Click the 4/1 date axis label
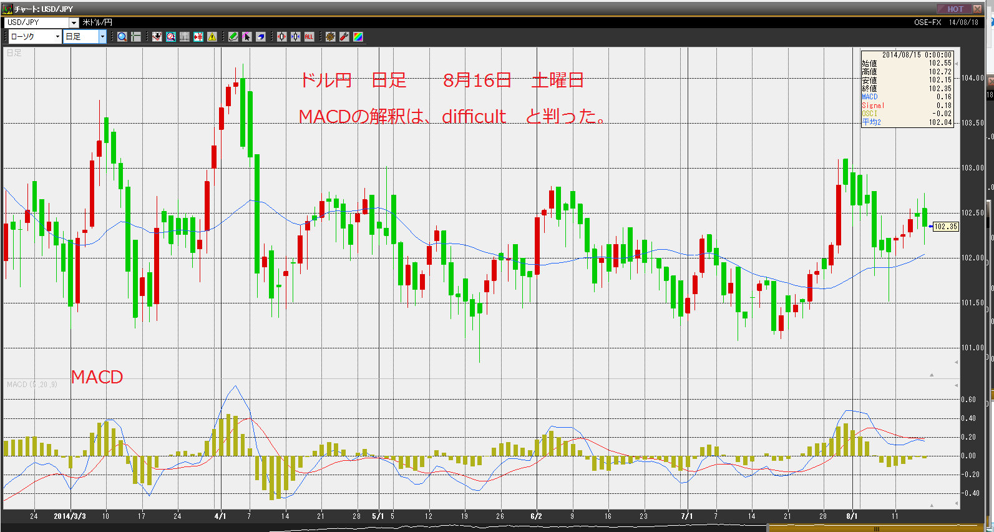The image size is (994, 532). [x=220, y=516]
